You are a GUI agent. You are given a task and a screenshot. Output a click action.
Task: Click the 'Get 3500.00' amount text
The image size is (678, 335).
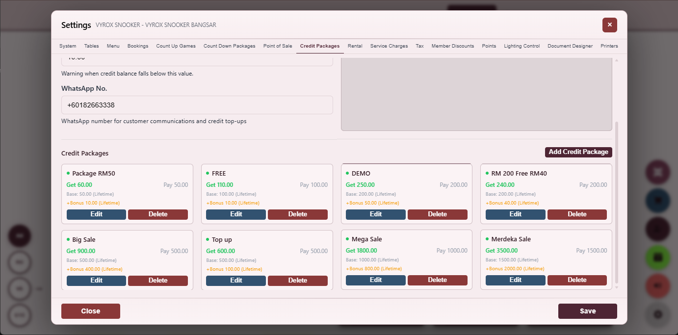[x=501, y=251]
